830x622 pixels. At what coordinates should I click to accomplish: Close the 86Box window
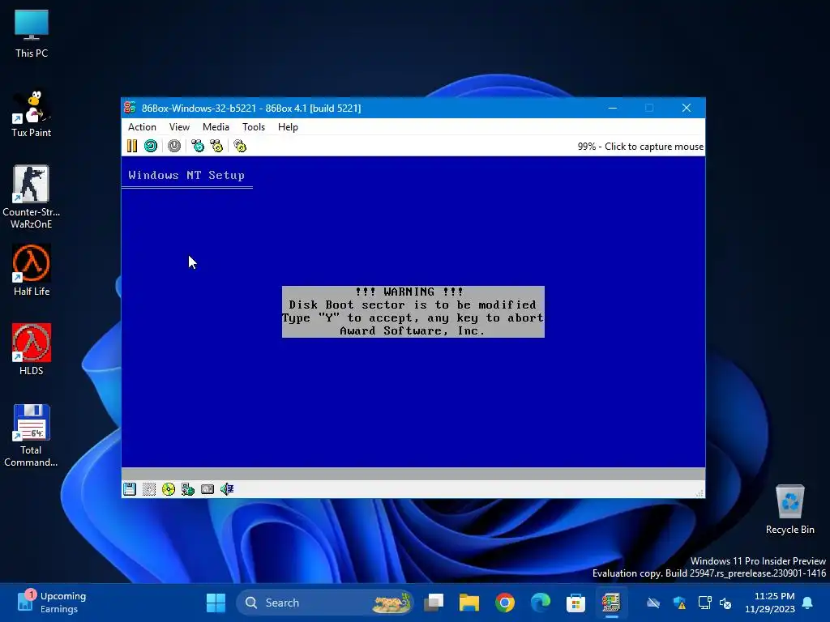pyautogui.click(x=687, y=108)
